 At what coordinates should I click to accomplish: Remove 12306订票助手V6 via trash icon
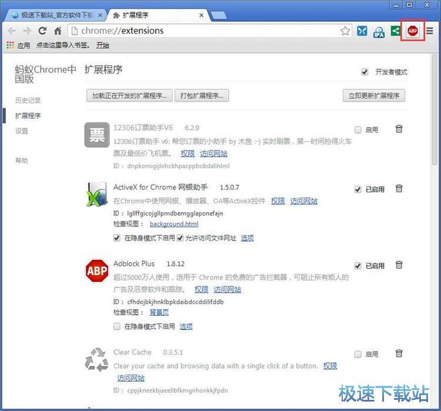[x=399, y=129]
